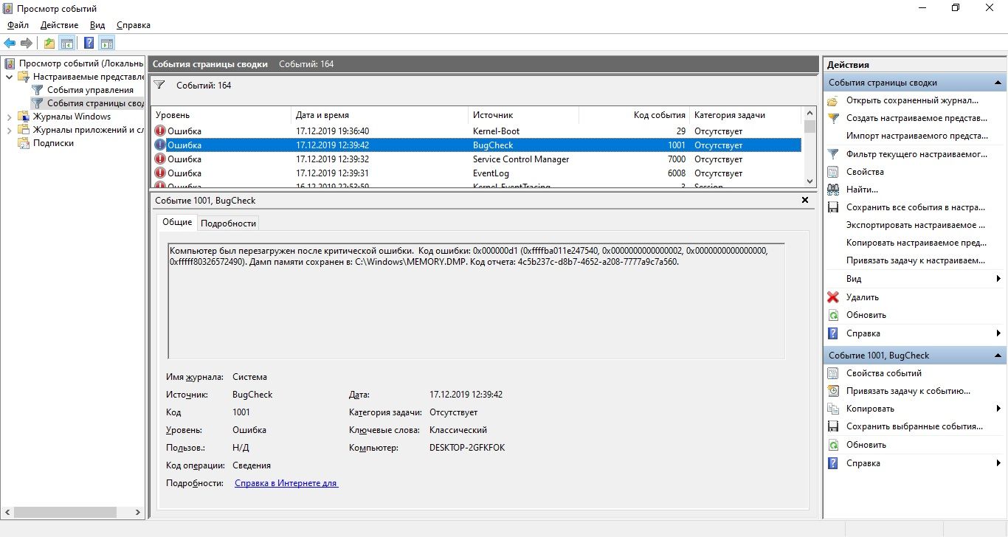Click the floppy icon for Сохранить выбранные события

(833, 426)
